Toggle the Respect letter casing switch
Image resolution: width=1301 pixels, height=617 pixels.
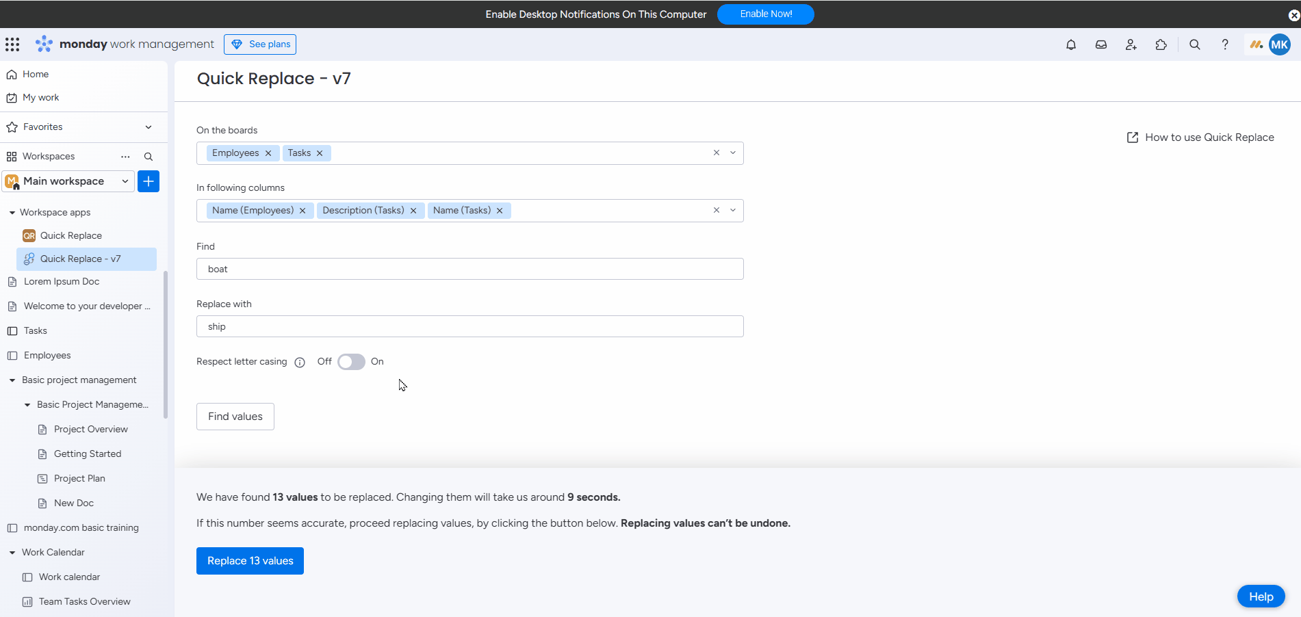click(x=351, y=362)
